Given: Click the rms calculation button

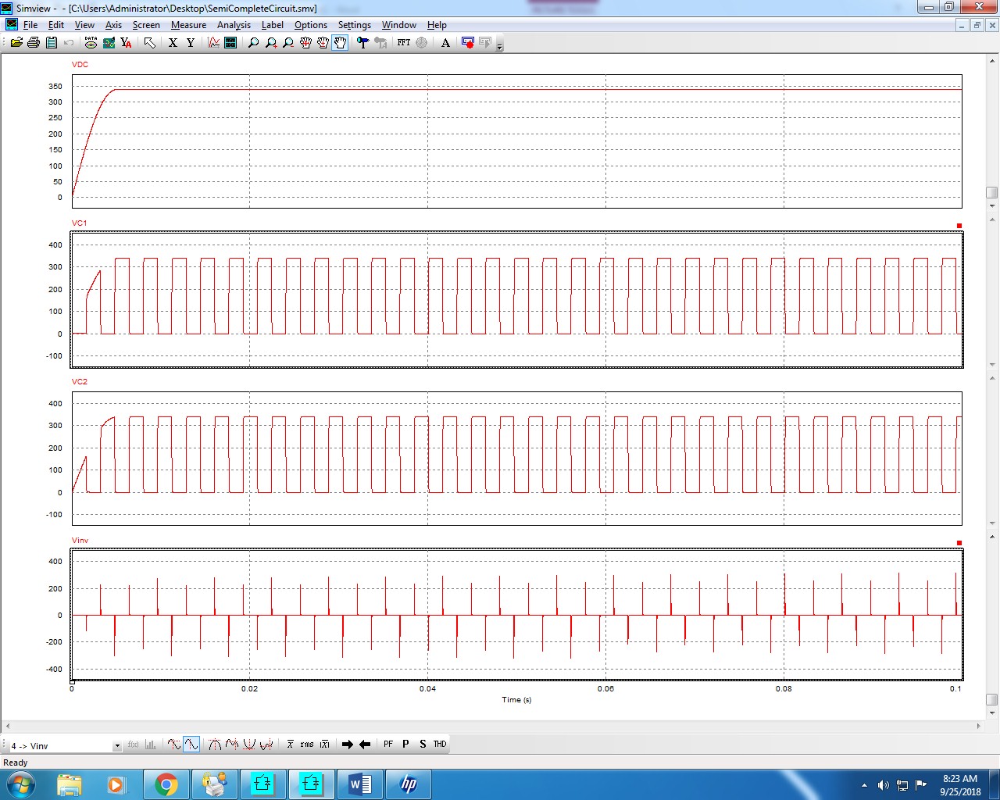Looking at the screenshot, I should tap(307, 745).
